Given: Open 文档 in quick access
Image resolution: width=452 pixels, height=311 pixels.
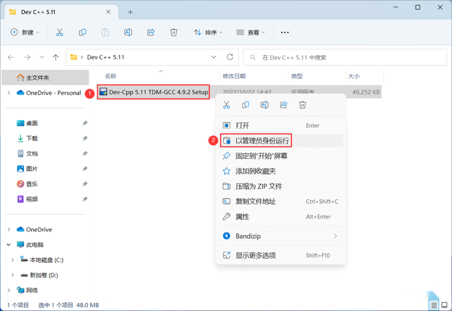Looking at the screenshot, I should (x=27, y=153).
